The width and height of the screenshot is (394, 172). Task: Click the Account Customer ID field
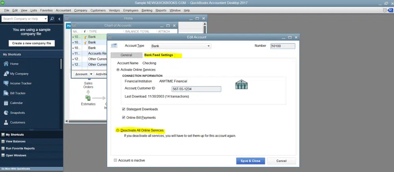point(196,89)
